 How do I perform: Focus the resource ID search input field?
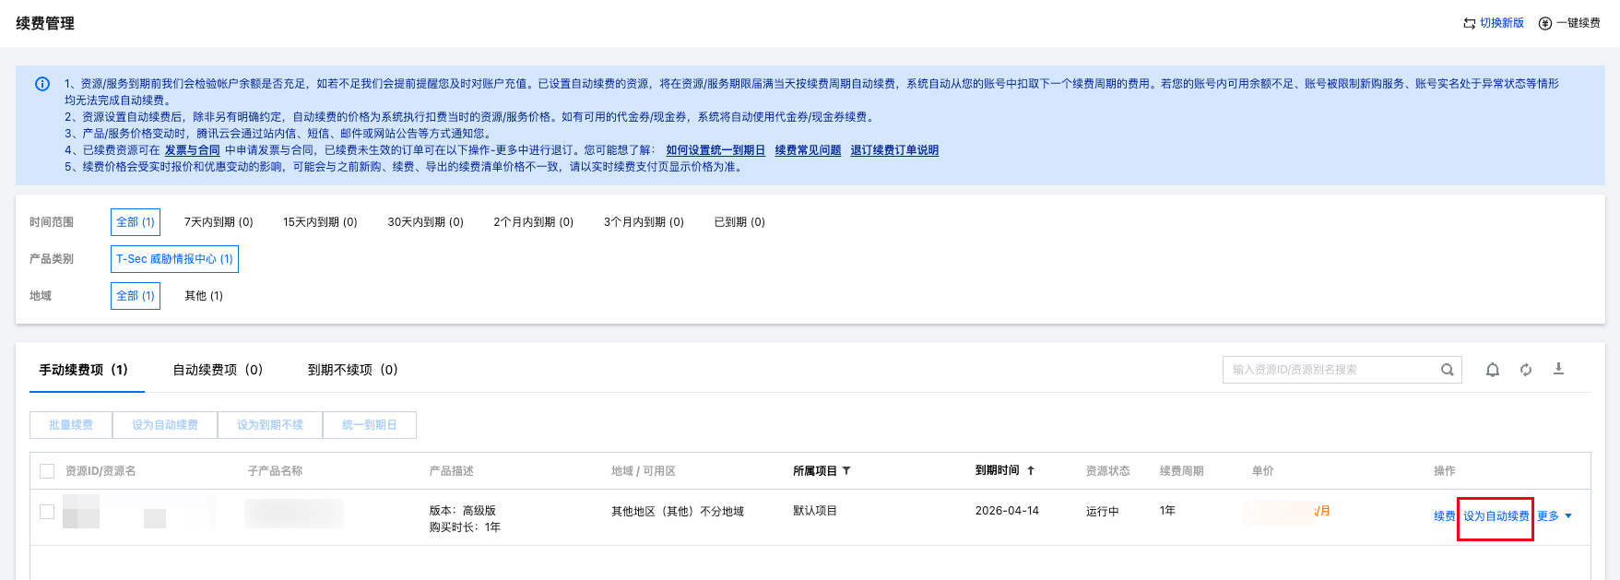click(x=1332, y=370)
